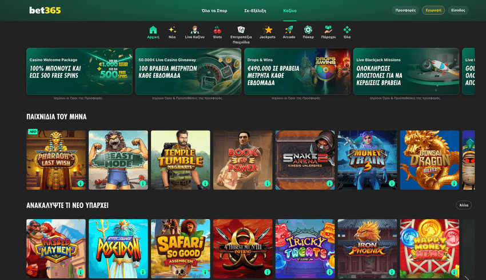Click the Εγγραφή register button
Viewport: 486px width, 280px height.
click(x=433, y=10)
